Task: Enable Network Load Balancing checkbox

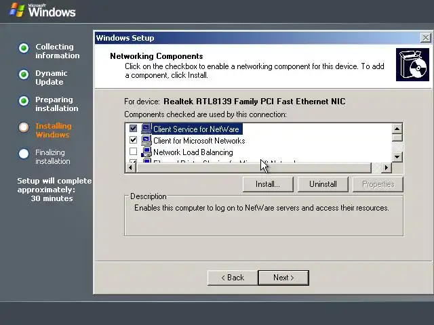Action: click(133, 152)
